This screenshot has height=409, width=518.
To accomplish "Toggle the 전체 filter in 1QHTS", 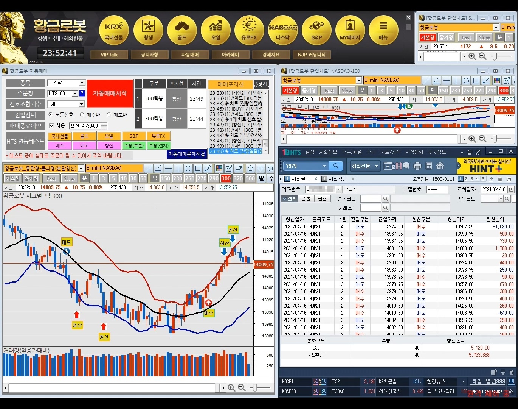I will tap(290, 198).
